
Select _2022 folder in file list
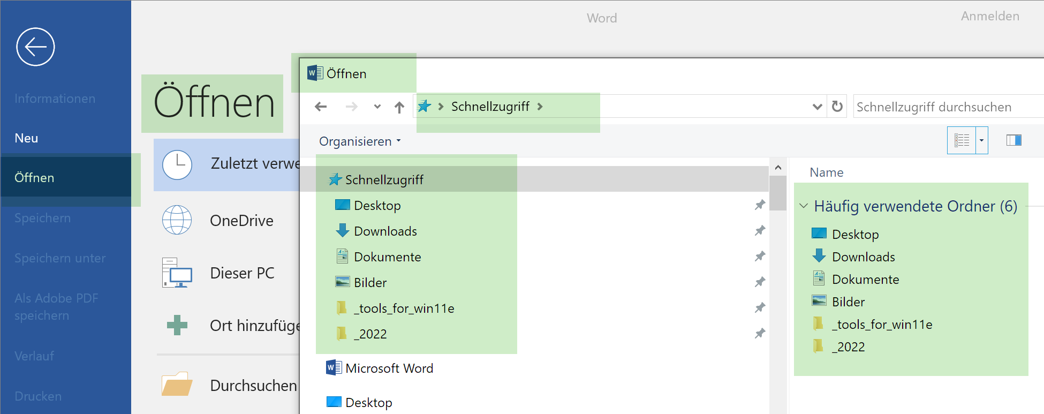(x=849, y=347)
